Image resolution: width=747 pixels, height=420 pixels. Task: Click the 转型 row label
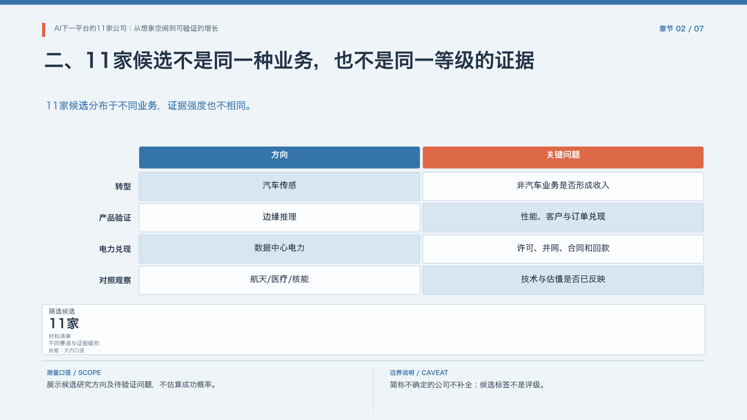(x=123, y=186)
